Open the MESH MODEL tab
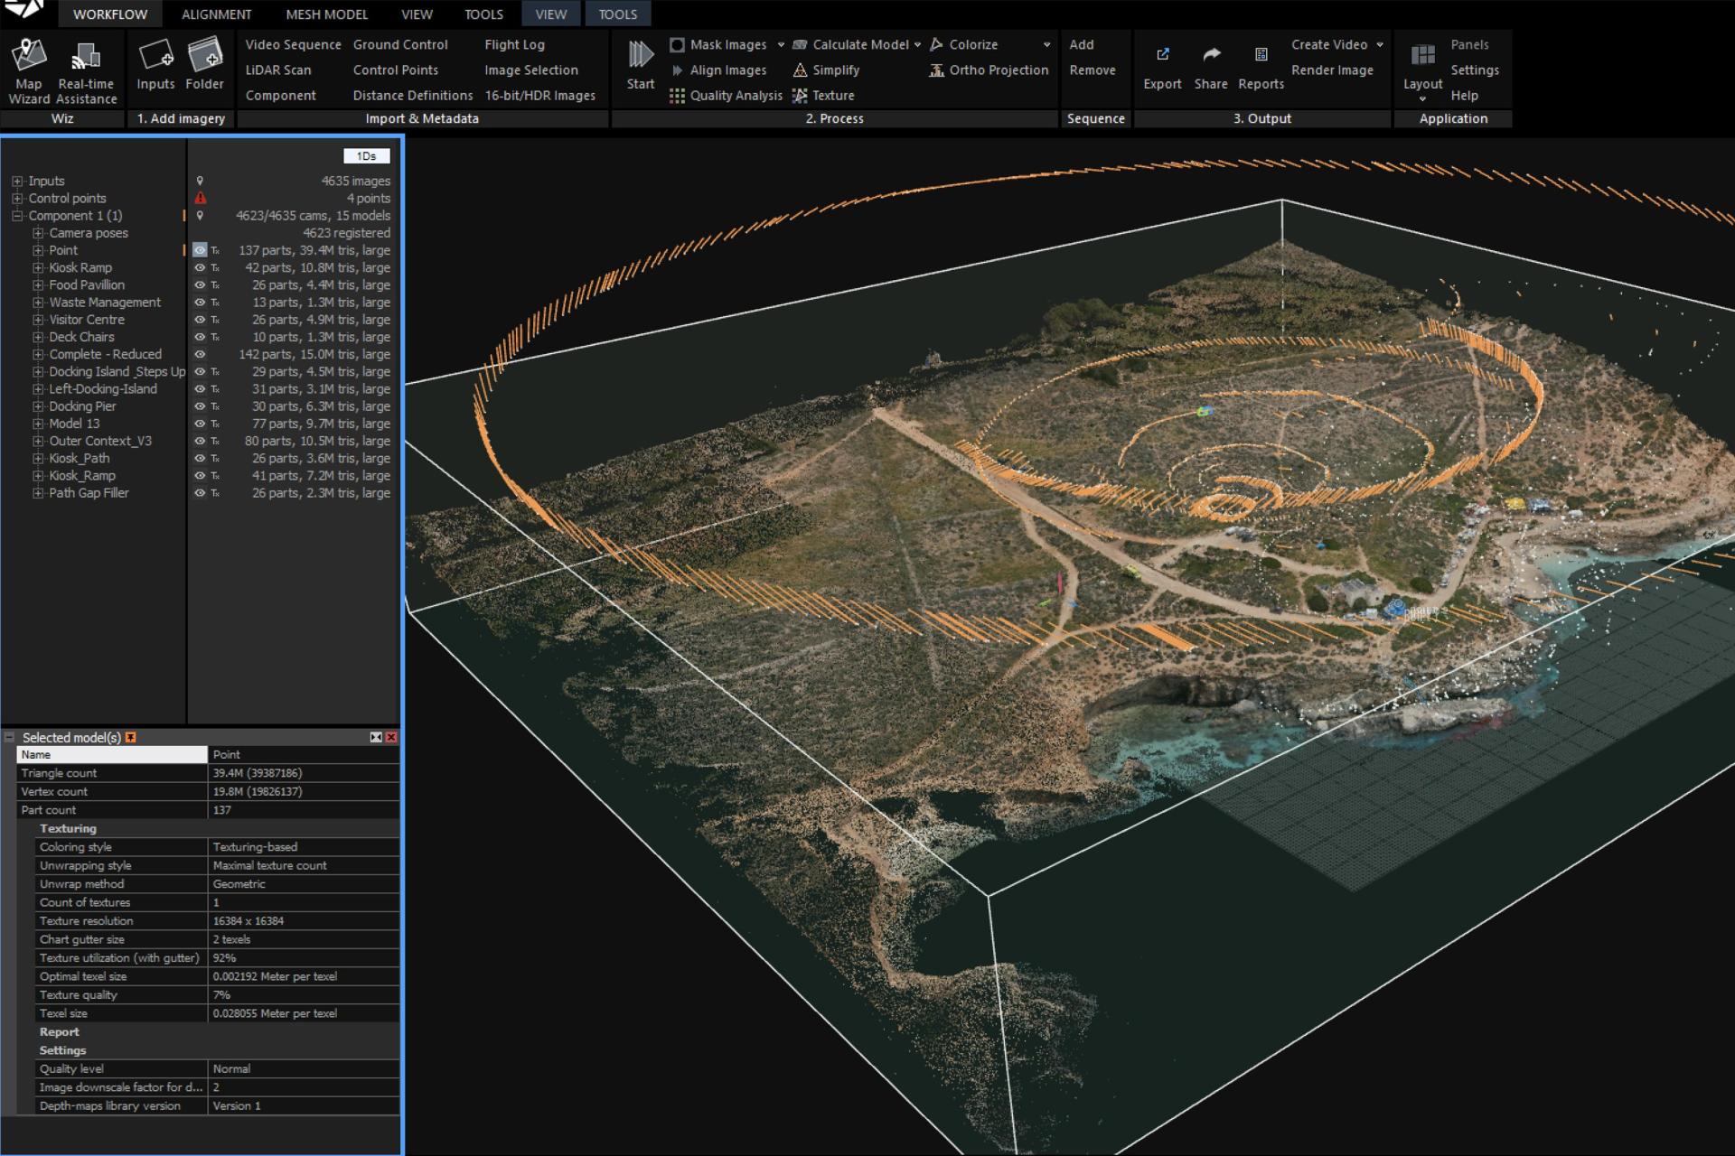This screenshot has width=1735, height=1156. (327, 14)
